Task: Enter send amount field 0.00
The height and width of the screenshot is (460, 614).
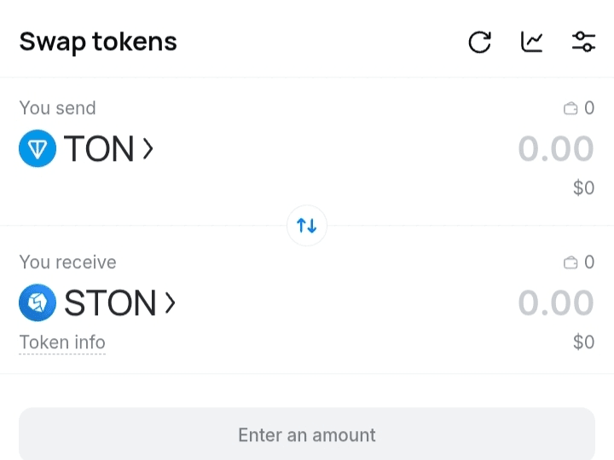Action: coord(555,149)
